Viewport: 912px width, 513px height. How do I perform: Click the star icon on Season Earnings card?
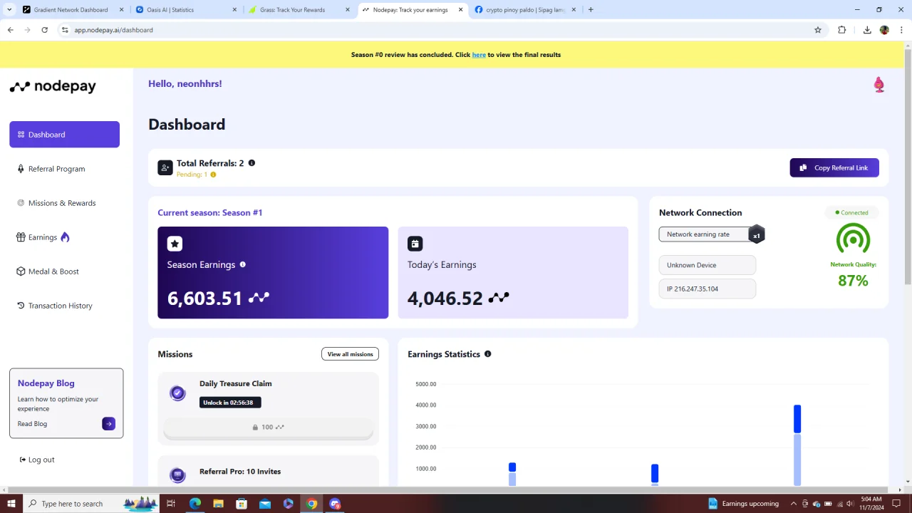(x=175, y=244)
